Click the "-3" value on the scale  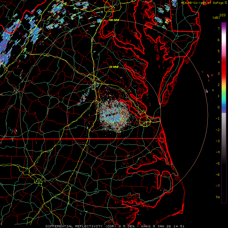coord(218,141)
